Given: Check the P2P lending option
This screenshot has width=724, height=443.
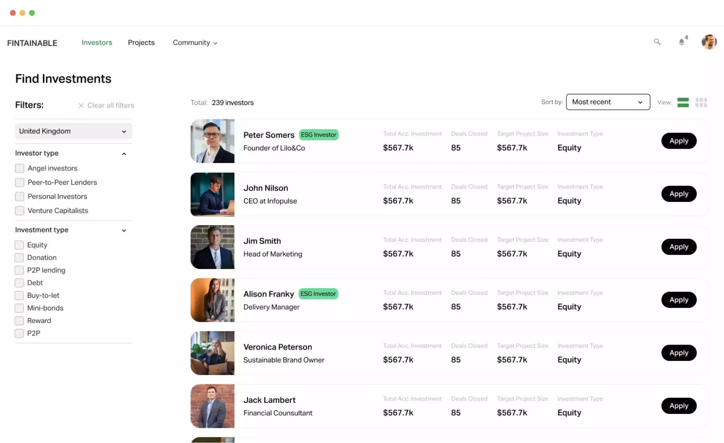Looking at the screenshot, I should [x=19, y=270].
